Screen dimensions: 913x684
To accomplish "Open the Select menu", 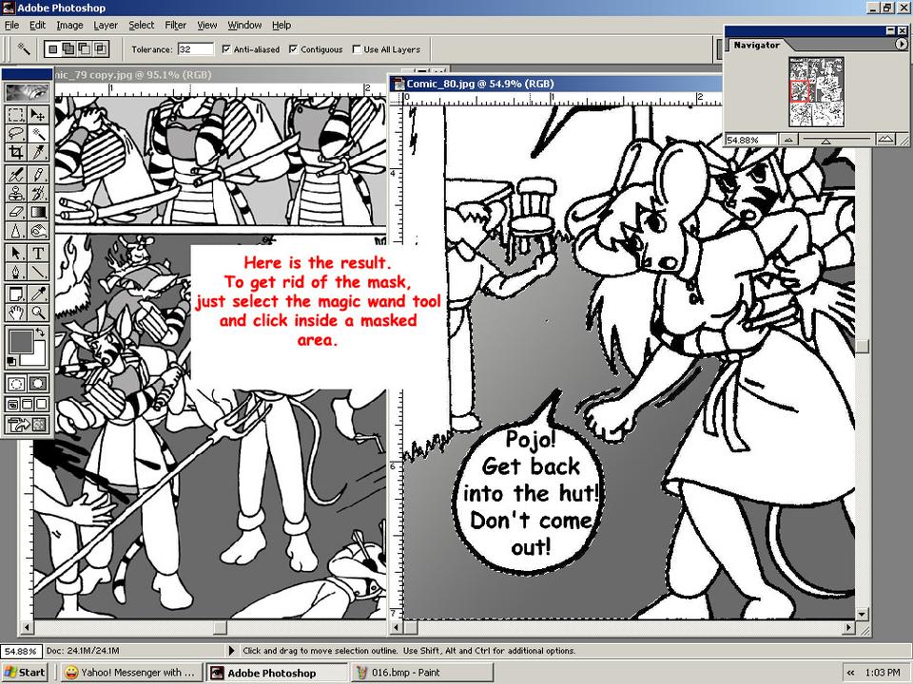I will [x=142, y=25].
